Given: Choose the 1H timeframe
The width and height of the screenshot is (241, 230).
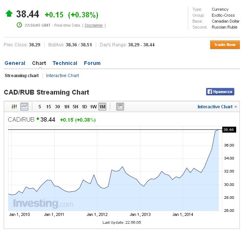Looking at the screenshot, I should click(66, 107).
